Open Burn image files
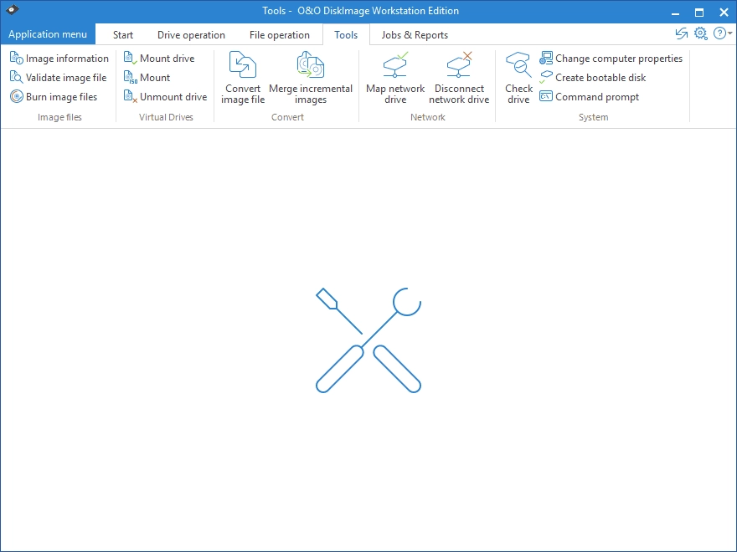The width and height of the screenshot is (737, 552). [x=54, y=97]
